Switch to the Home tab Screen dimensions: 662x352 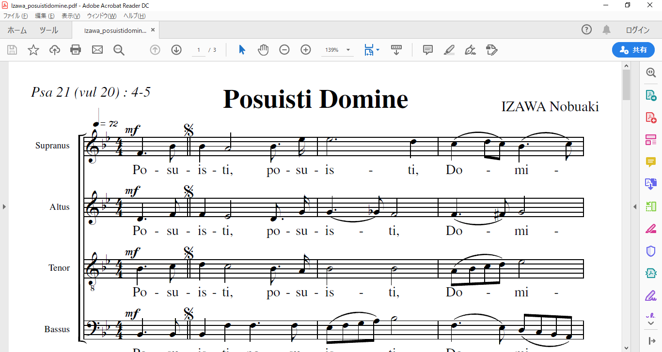17,30
